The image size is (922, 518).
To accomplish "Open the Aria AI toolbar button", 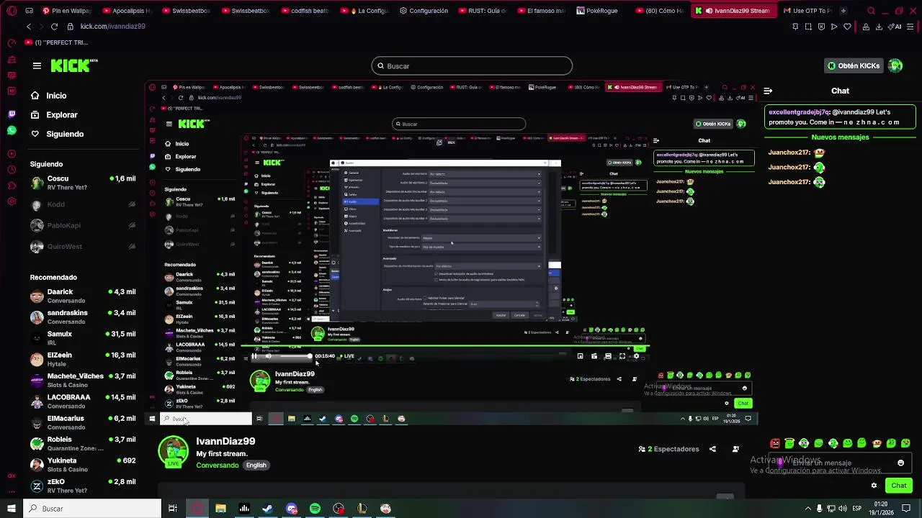I will (895, 27).
